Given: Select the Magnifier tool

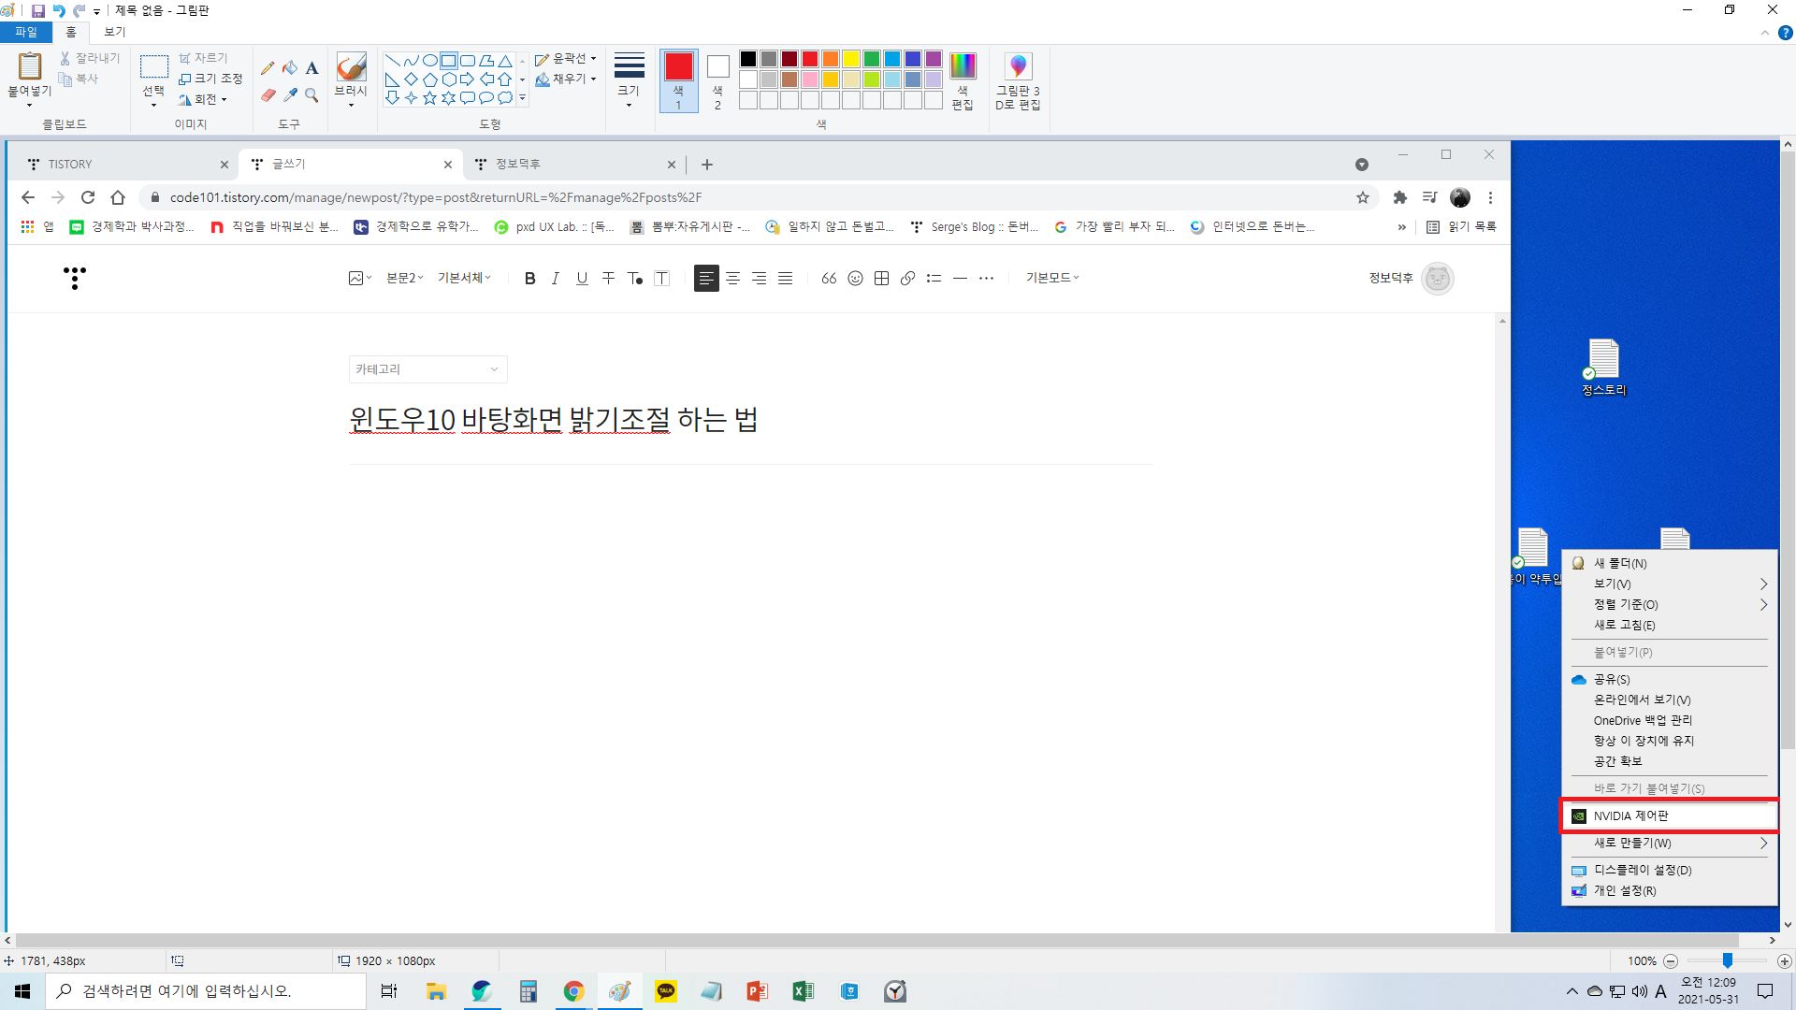Looking at the screenshot, I should coord(311,95).
